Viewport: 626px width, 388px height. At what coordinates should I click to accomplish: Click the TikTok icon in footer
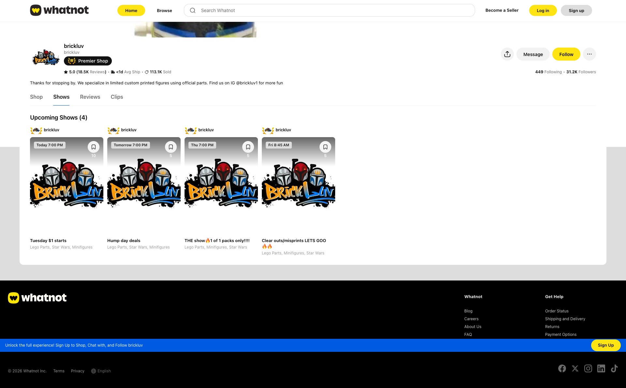[614, 368]
